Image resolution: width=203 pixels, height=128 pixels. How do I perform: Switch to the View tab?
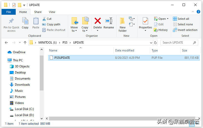click(52, 12)
